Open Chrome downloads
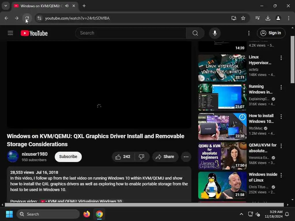Screen dimensions: 295x221 268,18
